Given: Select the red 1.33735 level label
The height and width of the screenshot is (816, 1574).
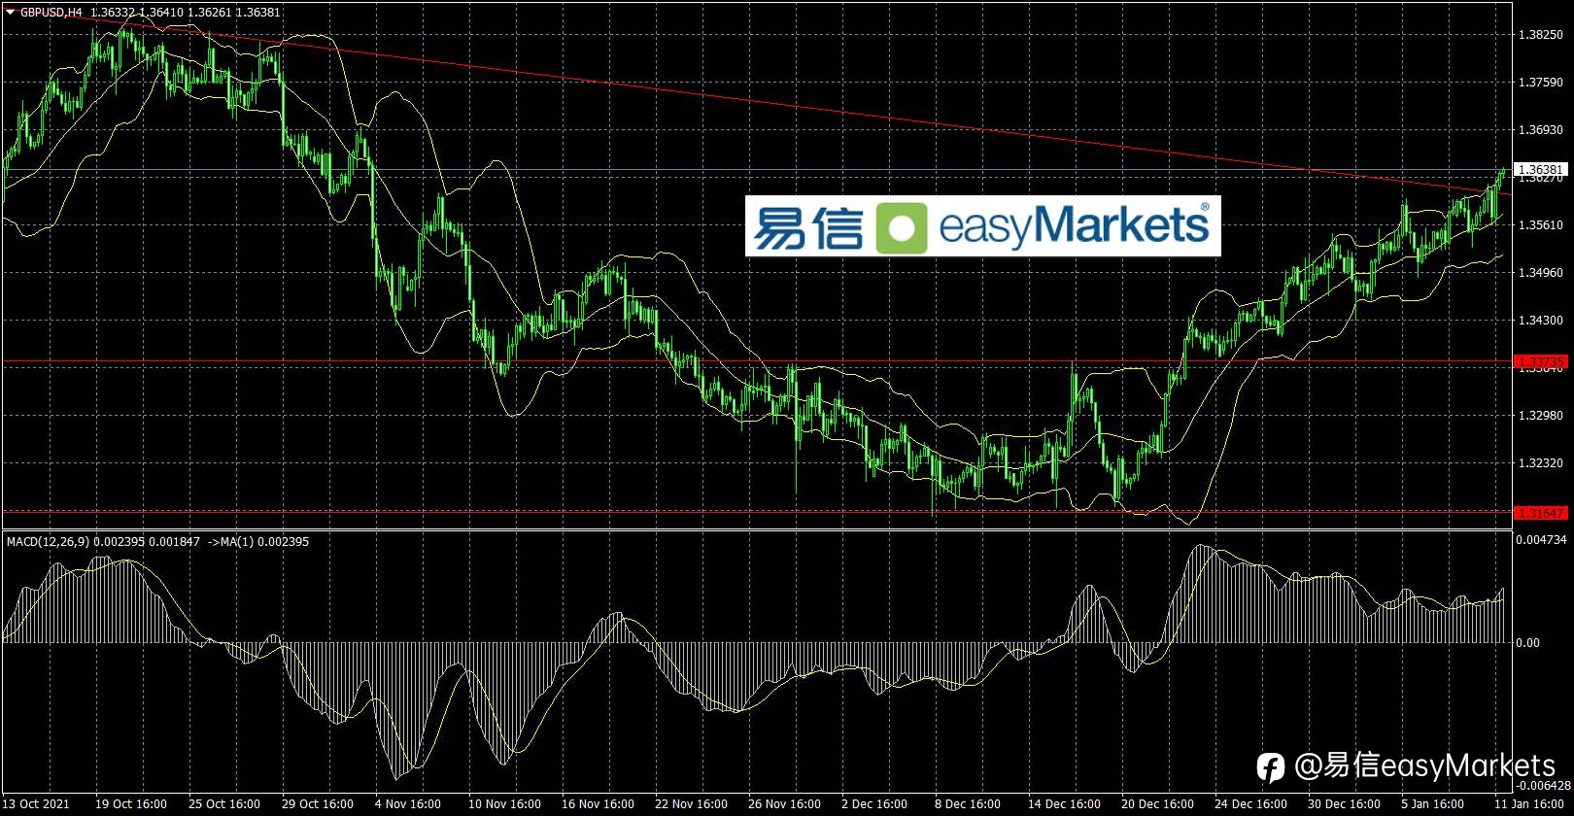Looking at the screenshot, I should tap(1540, 361).
